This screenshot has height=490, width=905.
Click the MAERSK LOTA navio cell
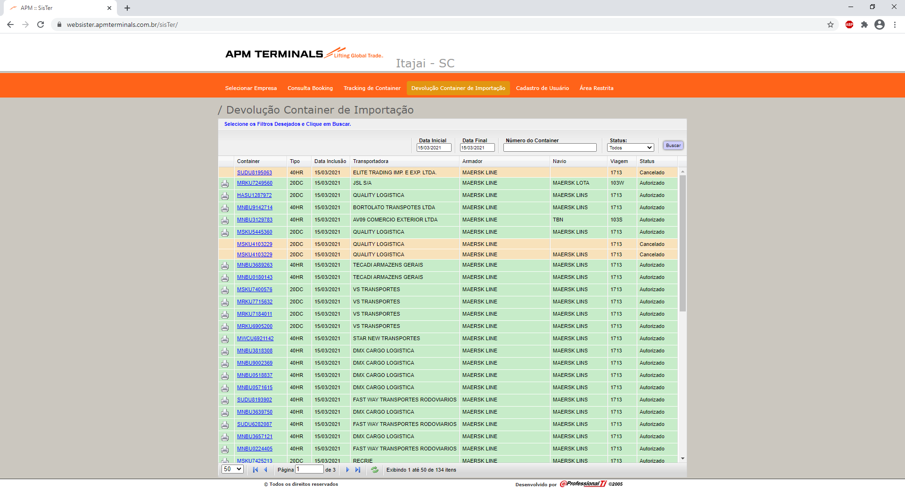point(578,183)
